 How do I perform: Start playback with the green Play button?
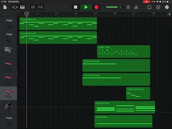pos(86,7)
